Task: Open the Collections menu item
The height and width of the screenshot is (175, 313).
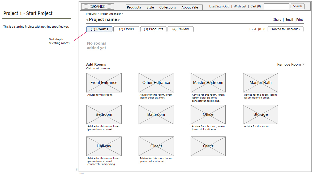Action: (x=168, y=7)
